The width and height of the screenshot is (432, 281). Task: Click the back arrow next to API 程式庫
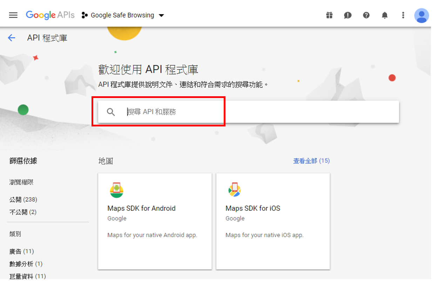coord(12,38)
